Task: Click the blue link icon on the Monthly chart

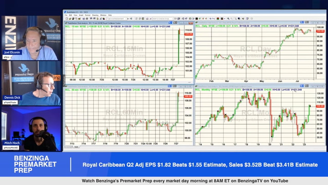Action: pyautogui.click(x=303, y=86)
